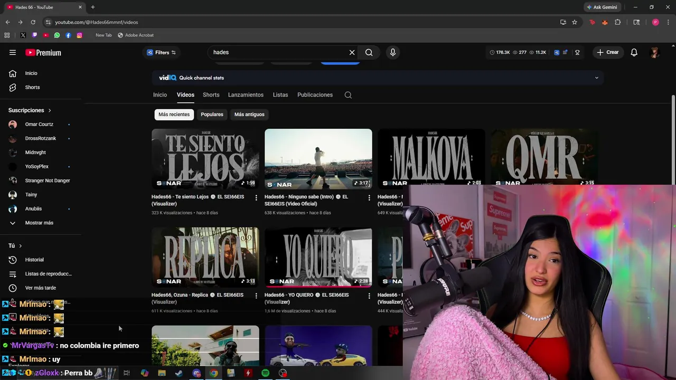Click the YouTube Premium logo
676x380 pixels.
pos(43,53)
